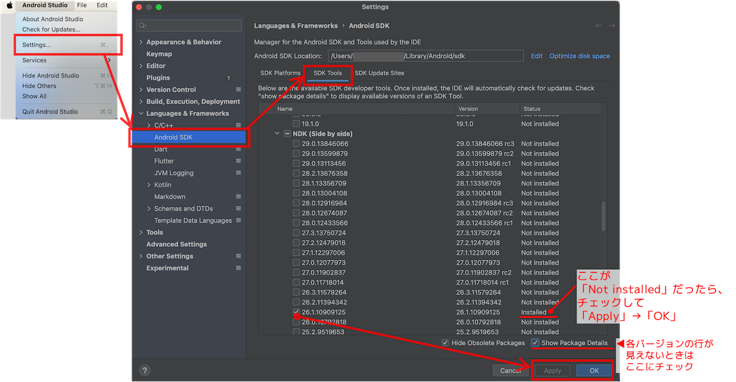Click the project-level icon beside Version Control
The width and height of the screenshot is (736, 382).
tap(239, 89)
